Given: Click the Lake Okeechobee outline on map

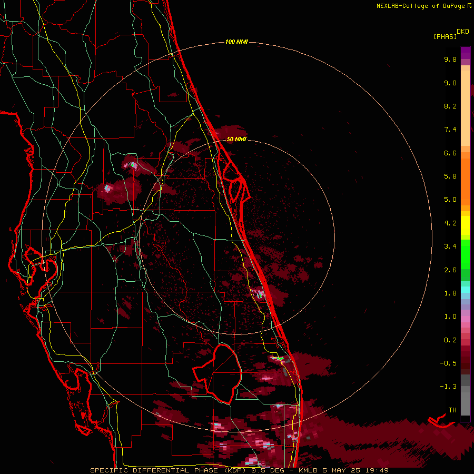Looking at the screenshot, I should tap(218, 373).
